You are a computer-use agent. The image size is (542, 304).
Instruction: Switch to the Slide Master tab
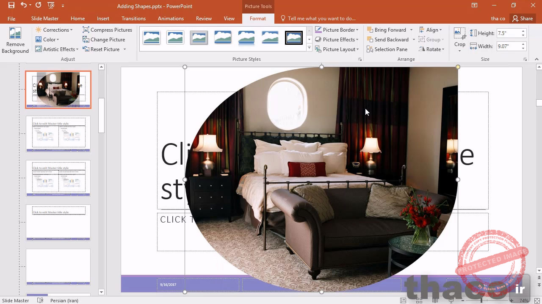pos(45,19)
